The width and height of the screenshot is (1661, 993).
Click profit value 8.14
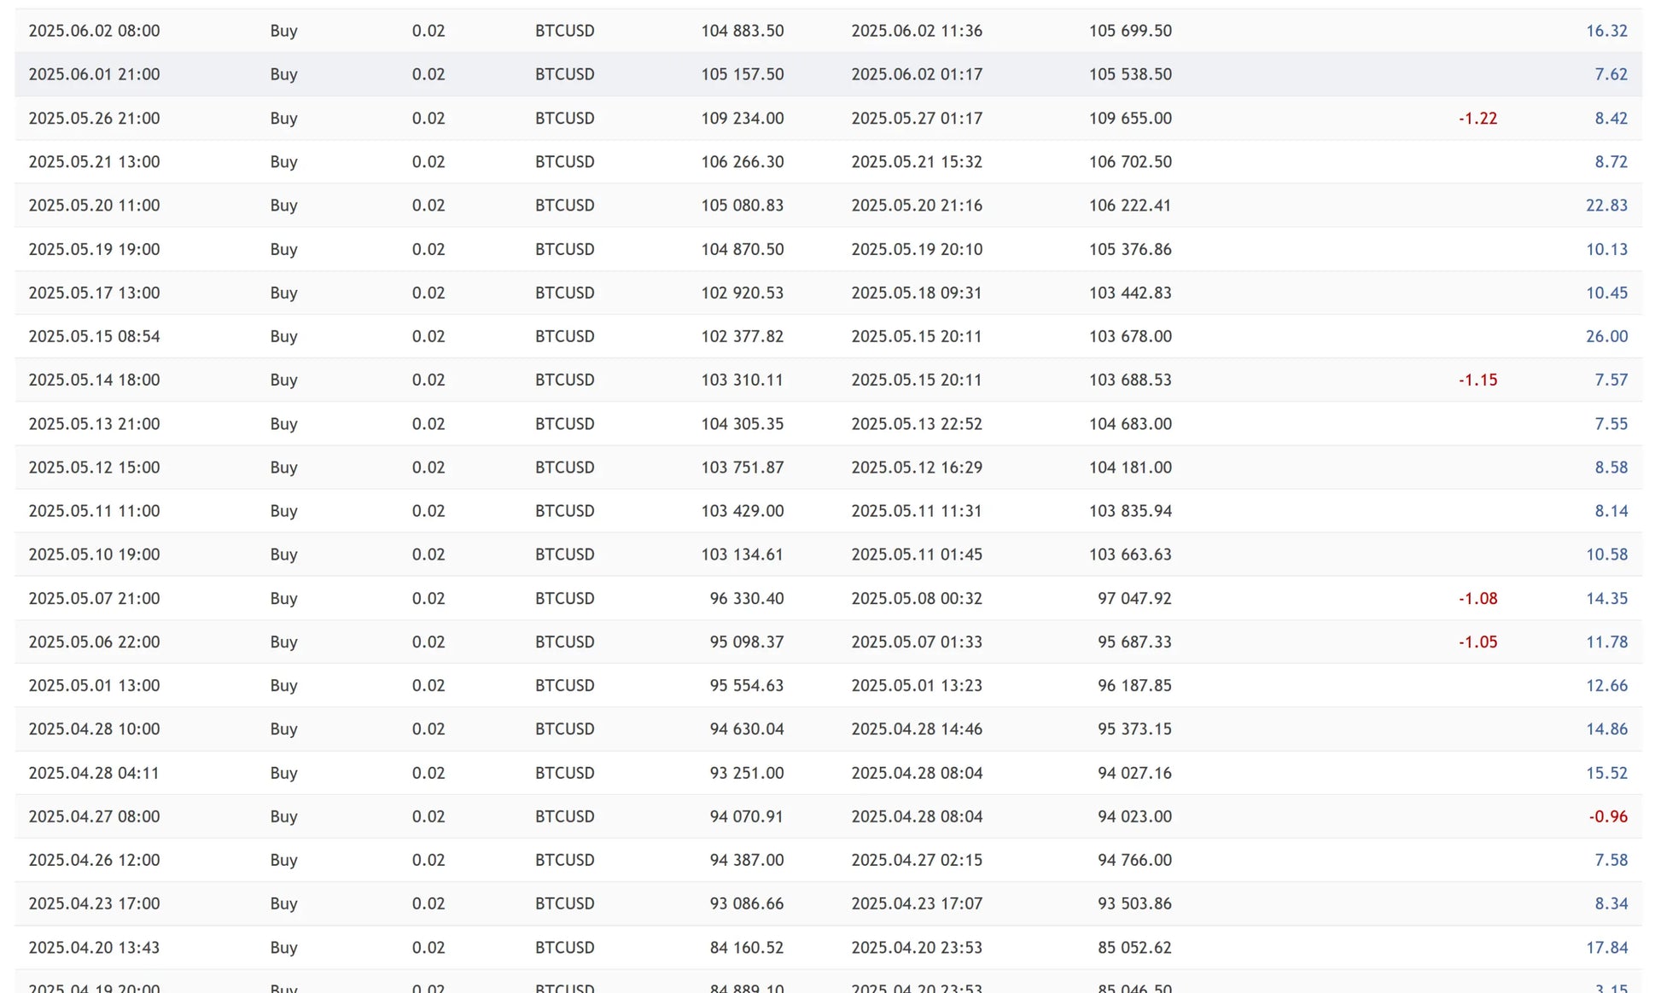tap(1611, 511)
